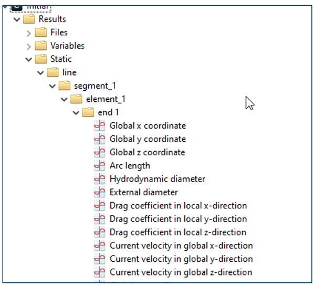Click the Static folder icon
The image size is (313, 286).
[x=41, y=59]
